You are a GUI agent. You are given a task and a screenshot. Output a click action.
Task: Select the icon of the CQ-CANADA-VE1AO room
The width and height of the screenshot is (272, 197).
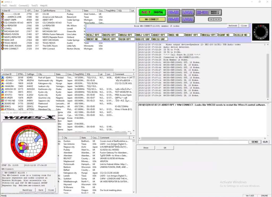[3, 23]
